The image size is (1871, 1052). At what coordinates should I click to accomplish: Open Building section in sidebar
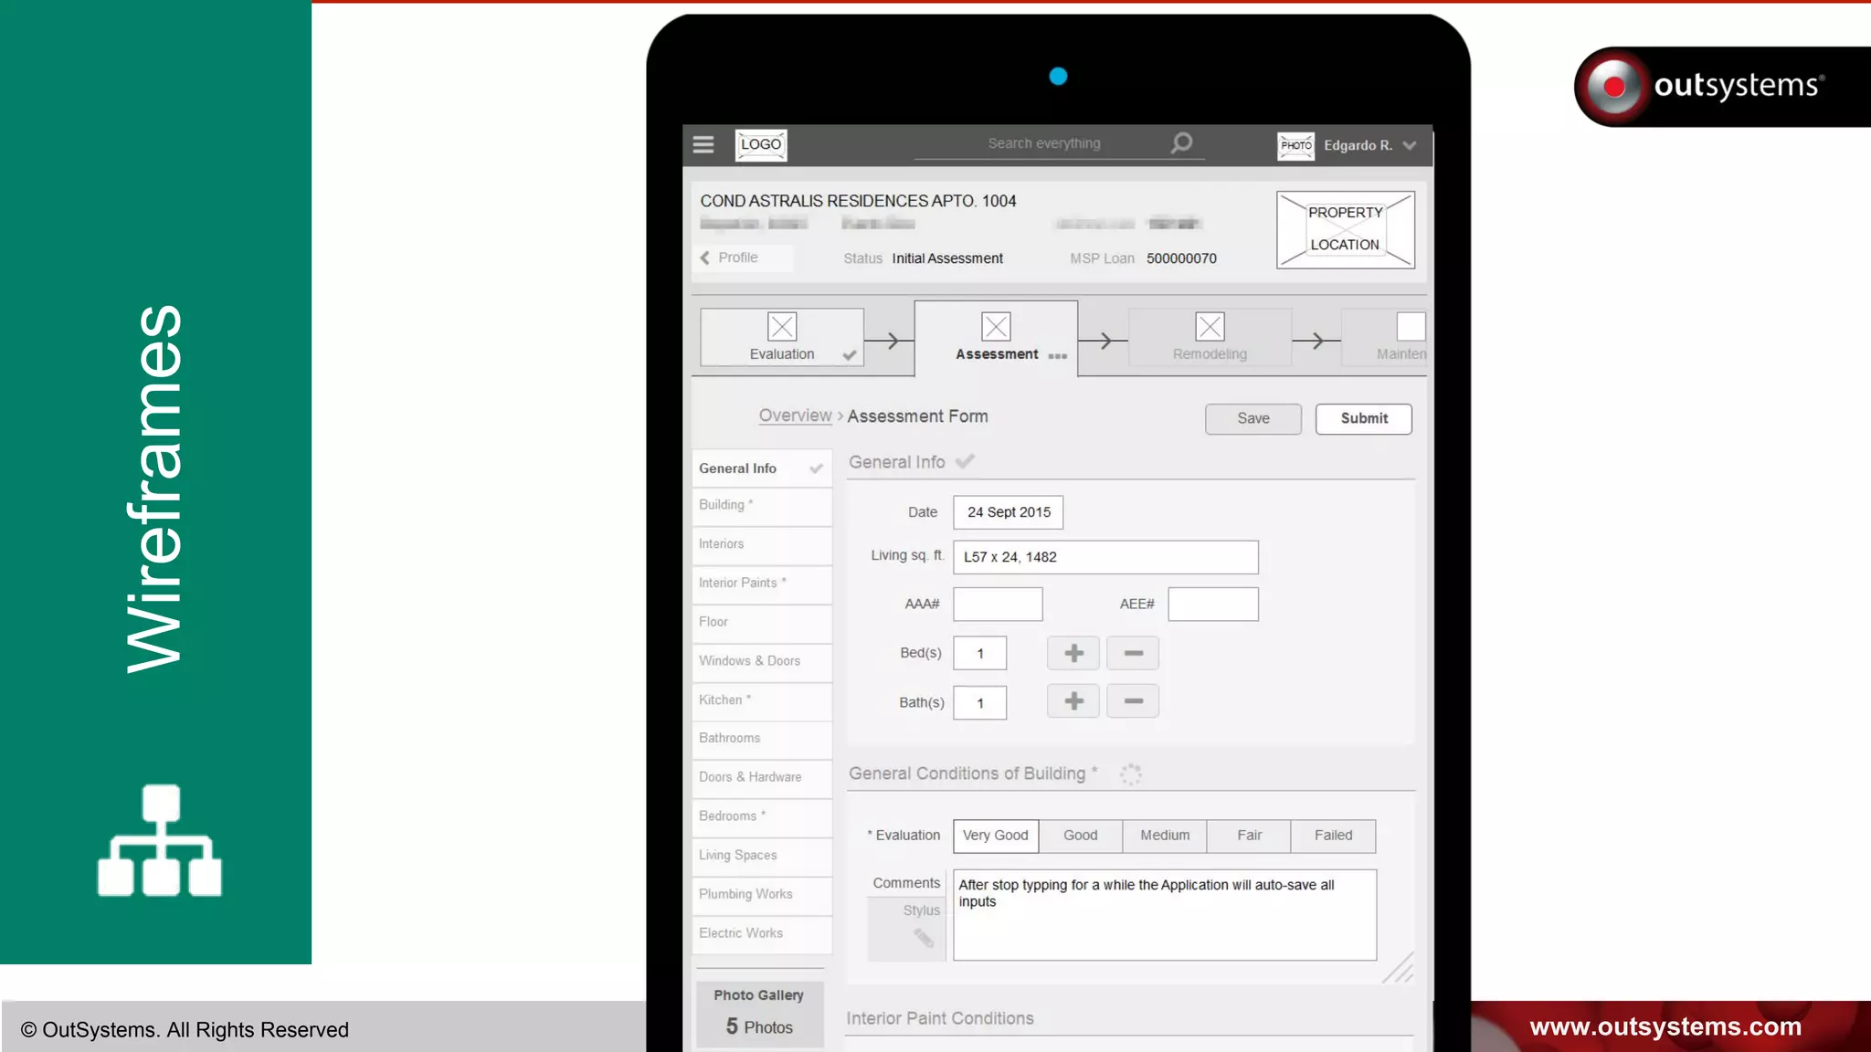coord(762,506)
